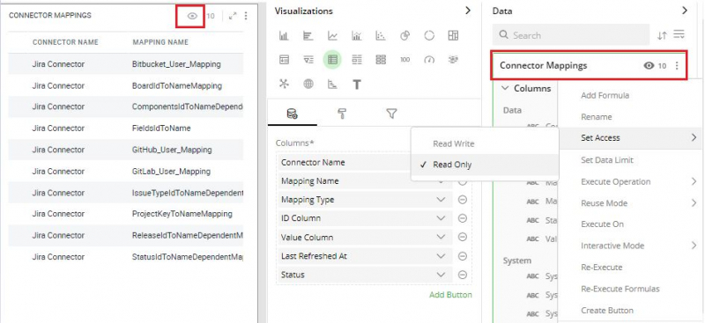Remove the Value Column entry
The image size is (705, 323).
[462, 238]
